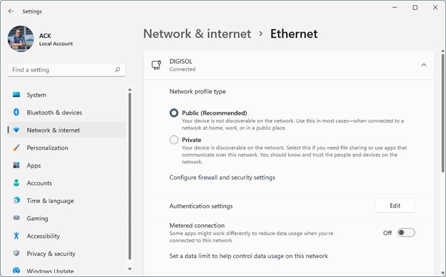Click the Find a setting search box
The height and width of the screenshot is (277, 446).
61,69
